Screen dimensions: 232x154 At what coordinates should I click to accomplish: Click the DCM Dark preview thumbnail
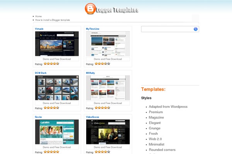57,88
